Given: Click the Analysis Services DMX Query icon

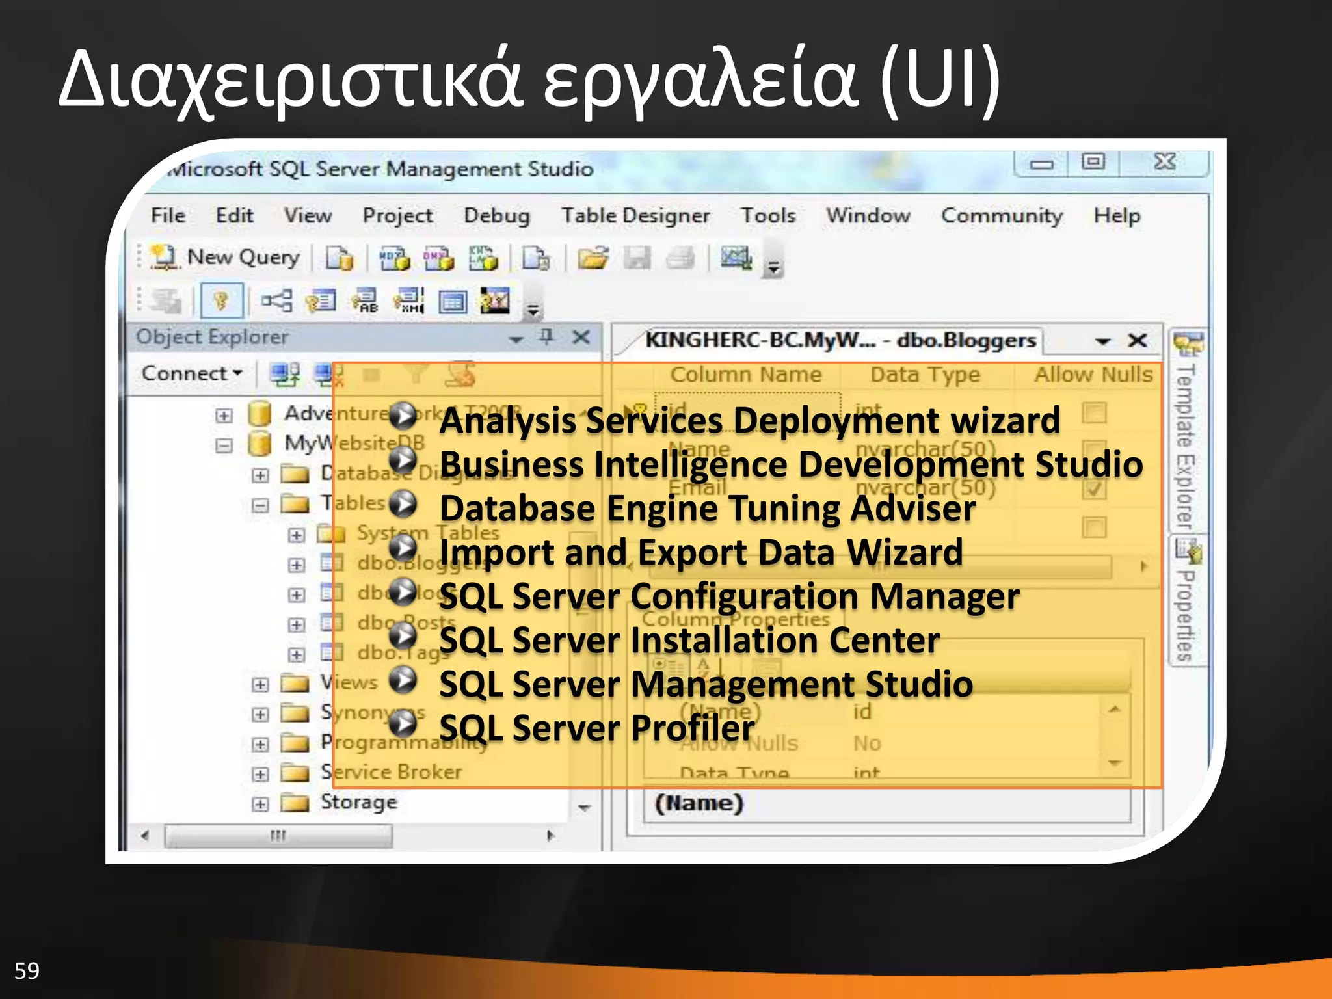Looking at the screenshot, I should pyautogui.click(x=438, y=258).
